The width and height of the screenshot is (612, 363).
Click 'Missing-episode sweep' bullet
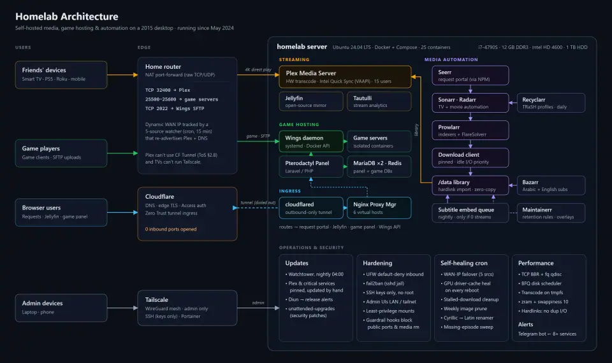[467, 327]
